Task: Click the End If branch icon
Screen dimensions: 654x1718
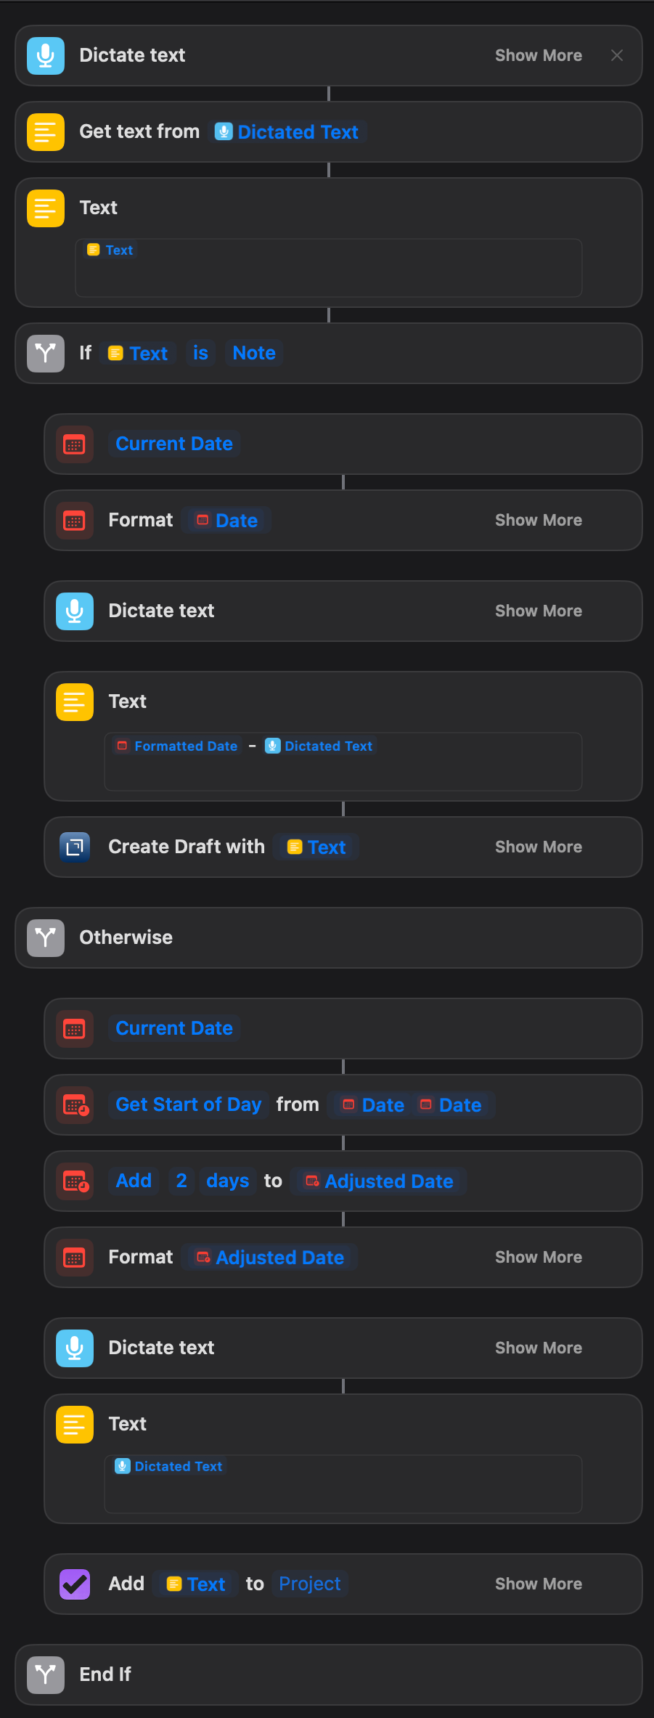Action: [x=46, y=1675]
